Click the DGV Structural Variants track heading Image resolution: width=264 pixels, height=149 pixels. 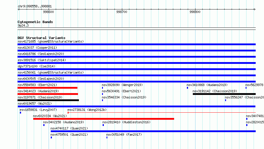42,38
